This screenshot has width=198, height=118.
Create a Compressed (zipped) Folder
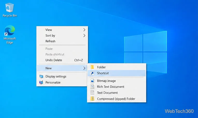click(x=117, y=99)
